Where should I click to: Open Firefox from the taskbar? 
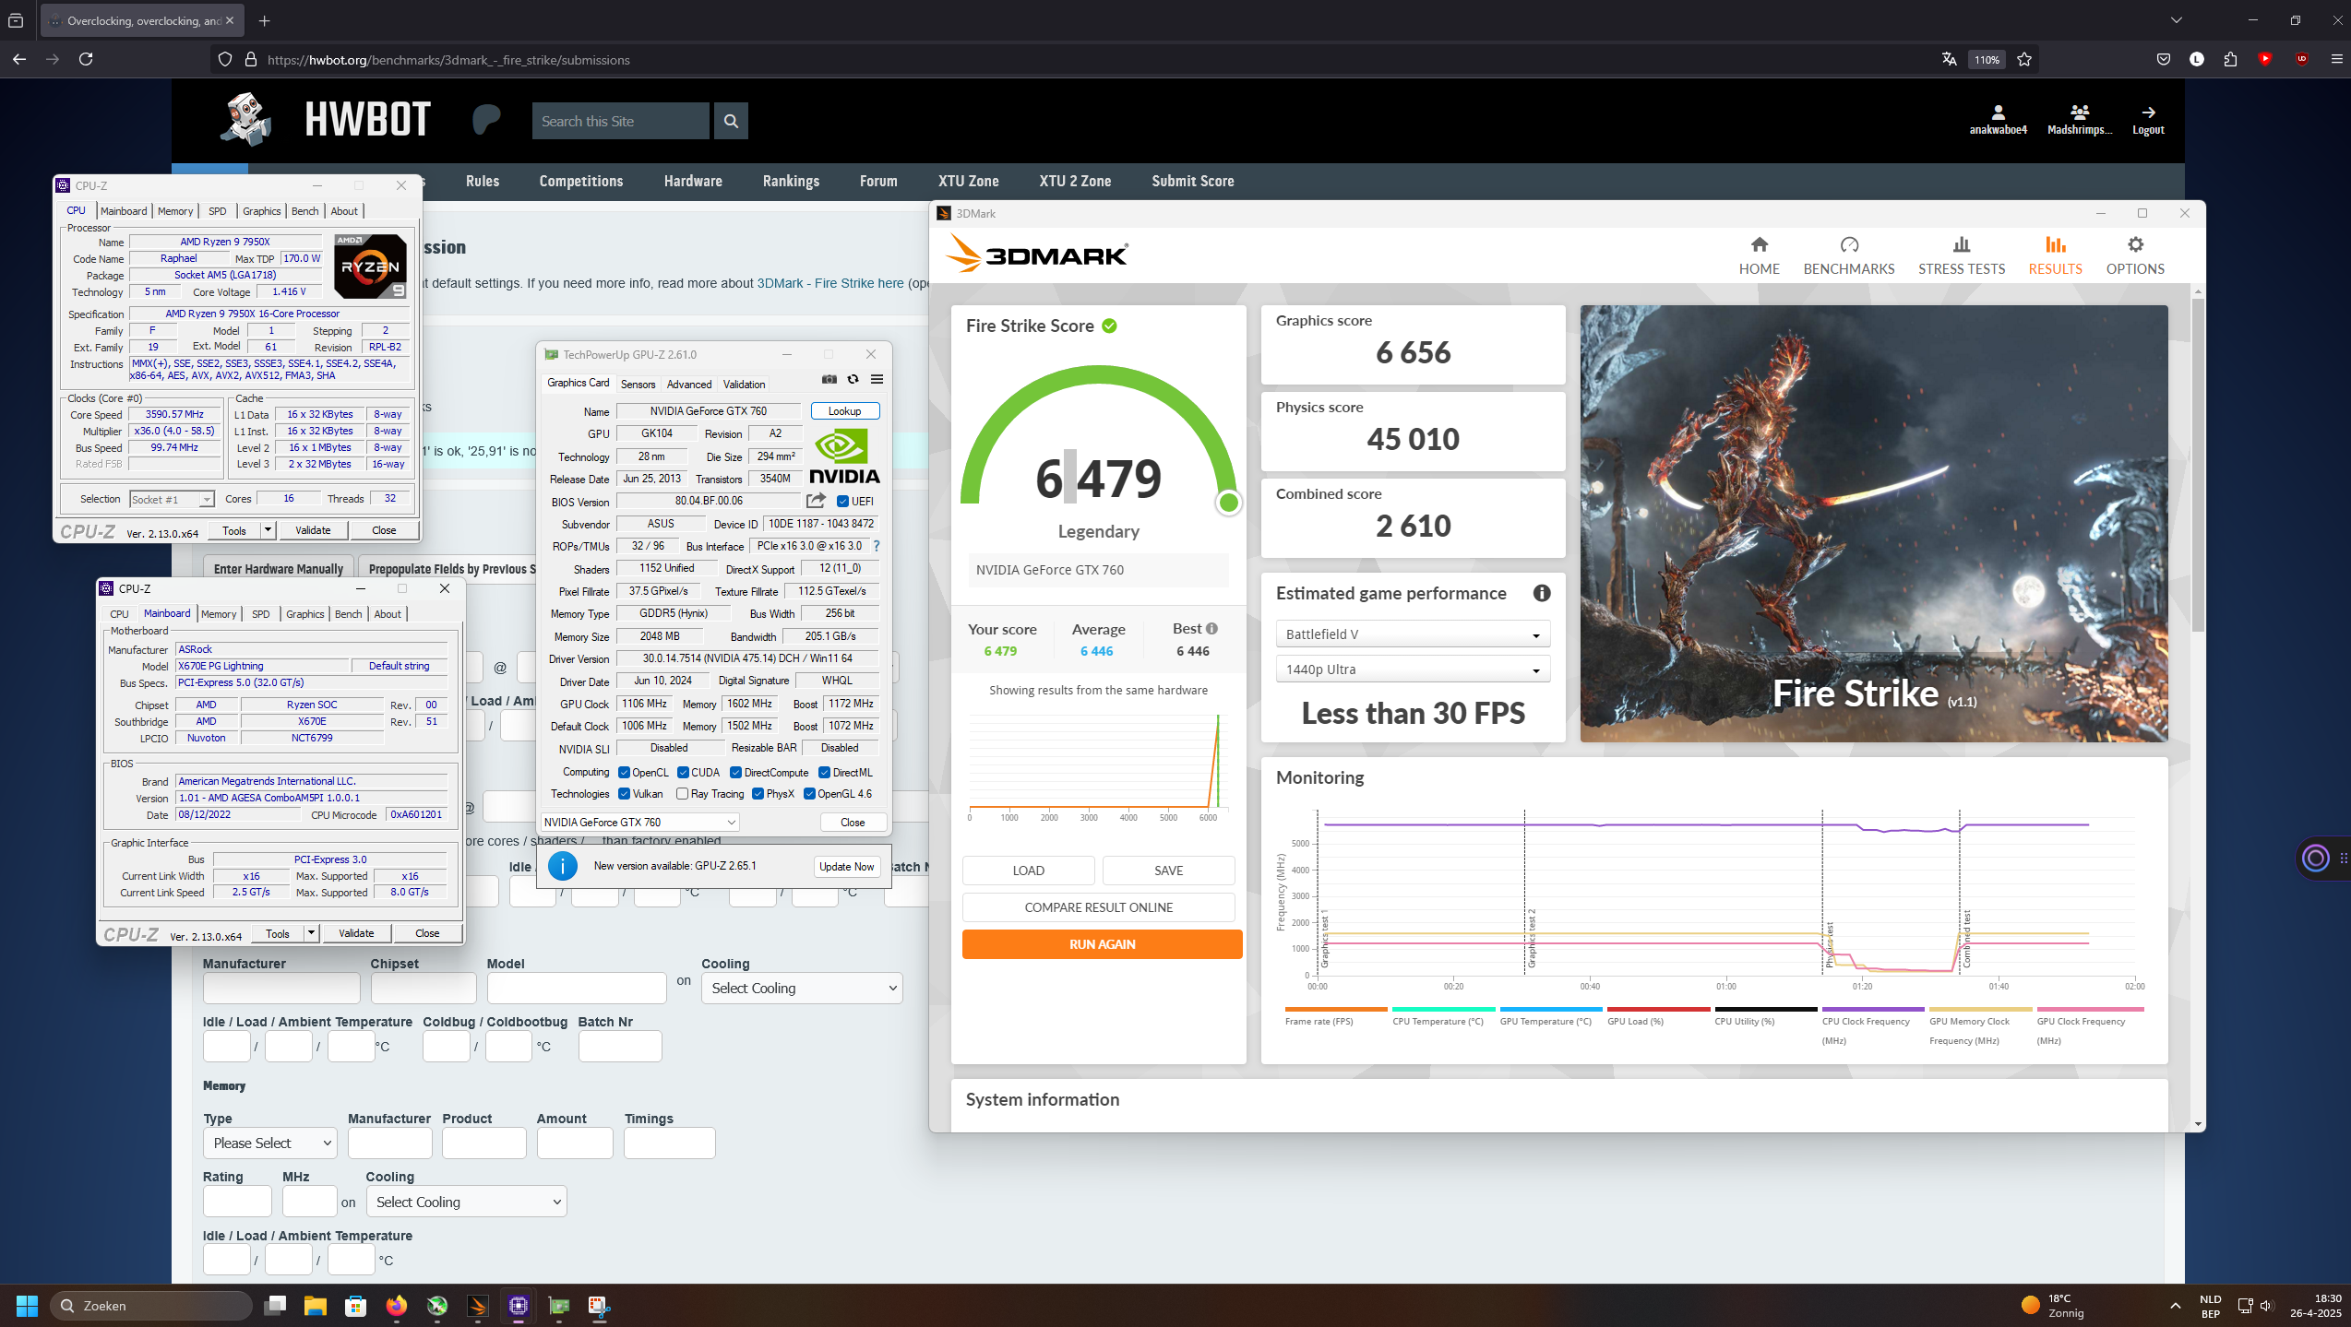tap(396, 1306)
